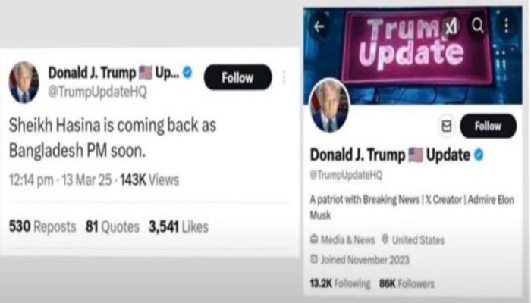View the 3,541 Likes list
Screen dimensions: 531x303
(x=178, y=226)
